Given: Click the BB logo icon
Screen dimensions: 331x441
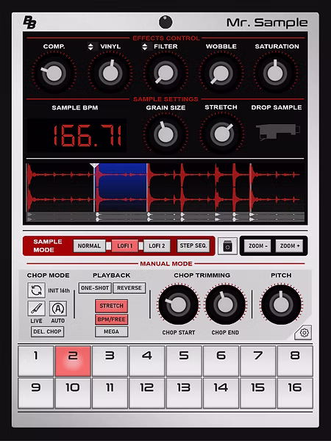Looking at the screenshot, I should click(x=29, y=22).
